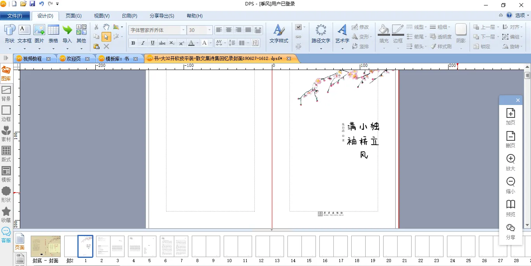531x266 pixels.
Task: Zoom out with the 缩小 button
Action: [x=510, y=185]
